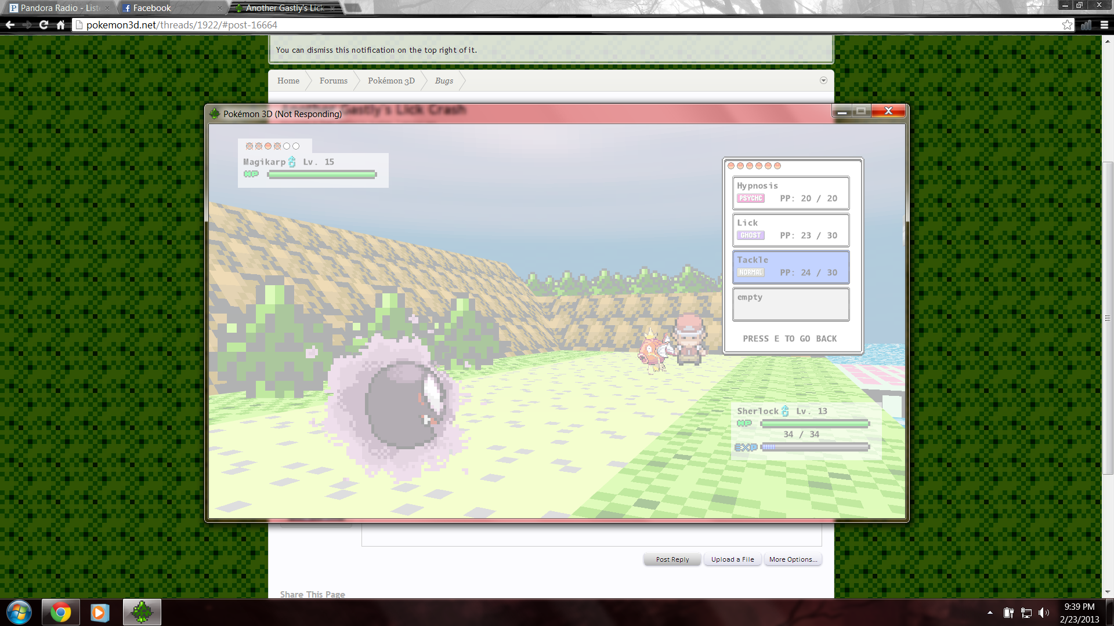Select the Lick ghost move
This screenshot has width=1114, height=626.
pyautogui.click(x=791, y=230)
